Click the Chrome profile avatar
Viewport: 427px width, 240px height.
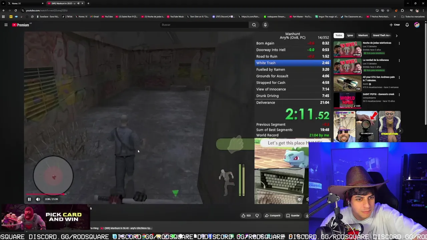[417, 10]
